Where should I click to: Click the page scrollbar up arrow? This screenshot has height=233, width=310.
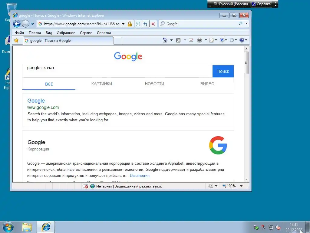coord(246,49)
